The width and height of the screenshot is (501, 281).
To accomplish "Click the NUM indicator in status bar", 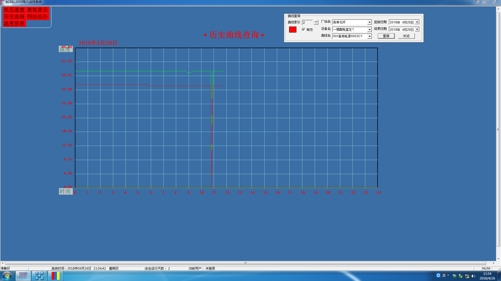I will (x=486, y=268).
